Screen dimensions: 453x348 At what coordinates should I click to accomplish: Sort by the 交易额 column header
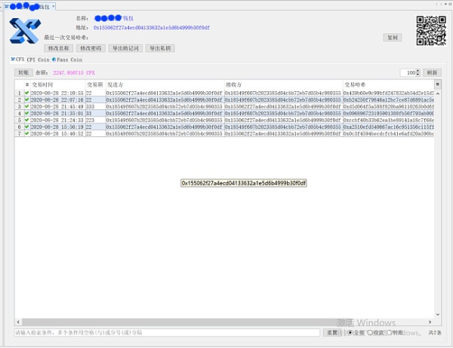coord(94,85)
